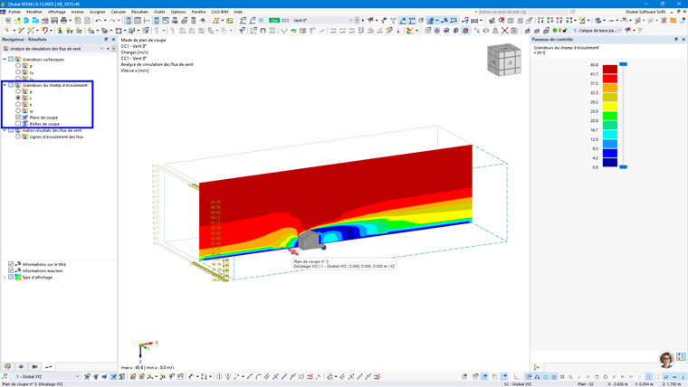Viewport: 688px width, 387px height.
Task: Close the Navigateur - Résultats panel
Action: 113,40
